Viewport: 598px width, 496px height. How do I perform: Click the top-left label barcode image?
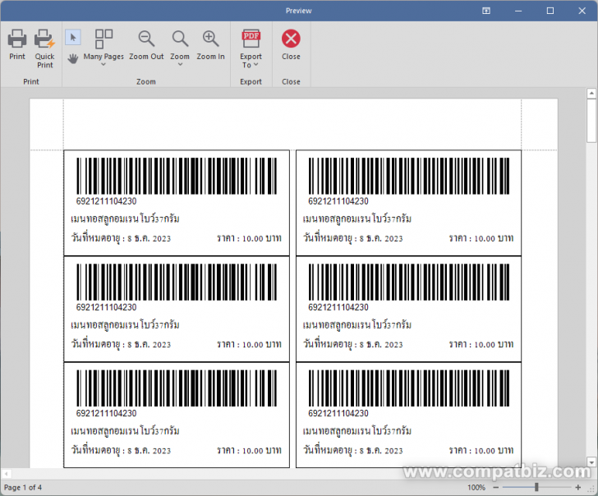coord(177,176)
